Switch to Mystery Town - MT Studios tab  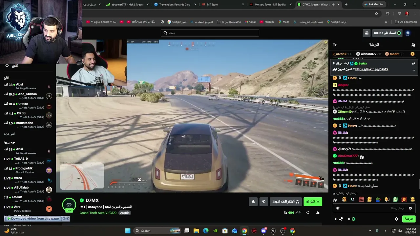point(270,5)
